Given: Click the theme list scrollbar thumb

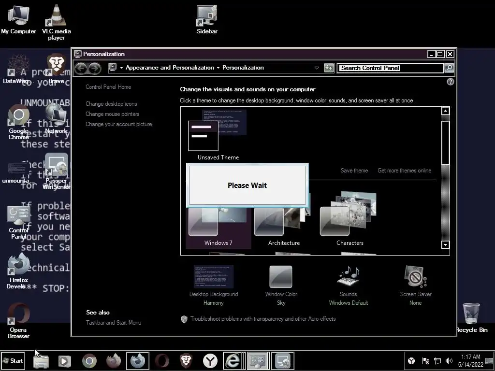Looking at the screenshot, I should 445,143.
